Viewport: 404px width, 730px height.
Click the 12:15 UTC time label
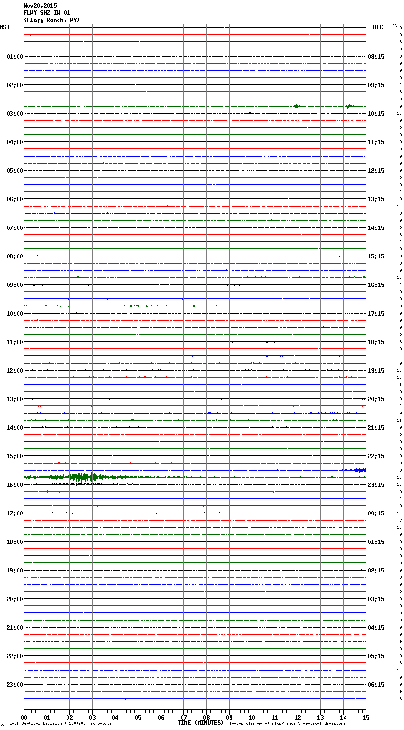tap(376, 171)
